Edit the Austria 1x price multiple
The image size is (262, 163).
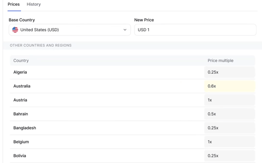click(x=230, y=100)
